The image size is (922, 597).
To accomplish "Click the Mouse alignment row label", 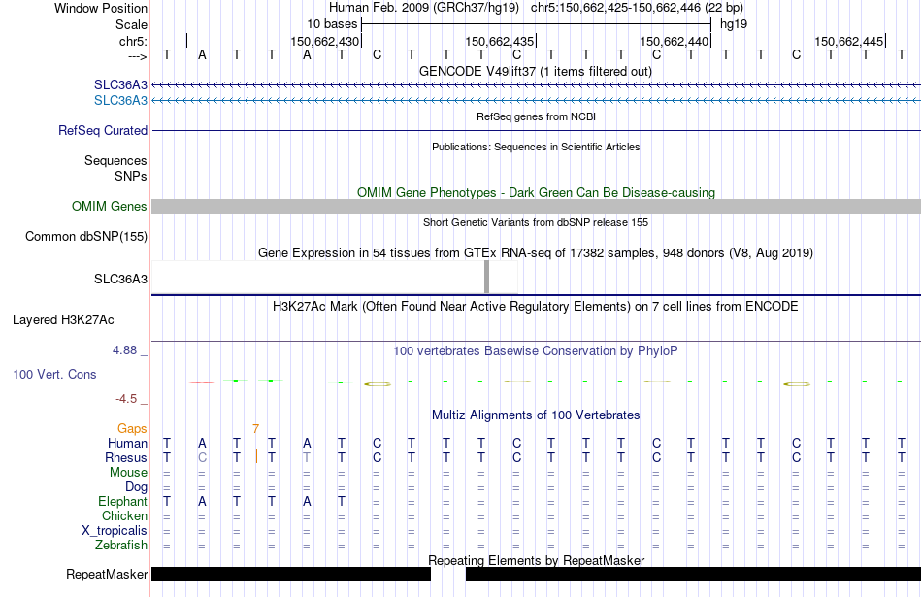I will (x=128, y=473).
